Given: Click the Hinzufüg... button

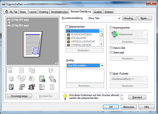Looking at the screenshot, I should (130, 18).
